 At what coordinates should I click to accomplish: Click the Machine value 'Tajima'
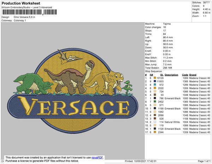(x=167, y=24)
